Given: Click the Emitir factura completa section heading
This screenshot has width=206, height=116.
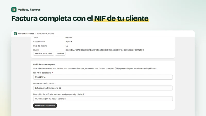Looking at the screenshot, I should click(x=44, y=64).
